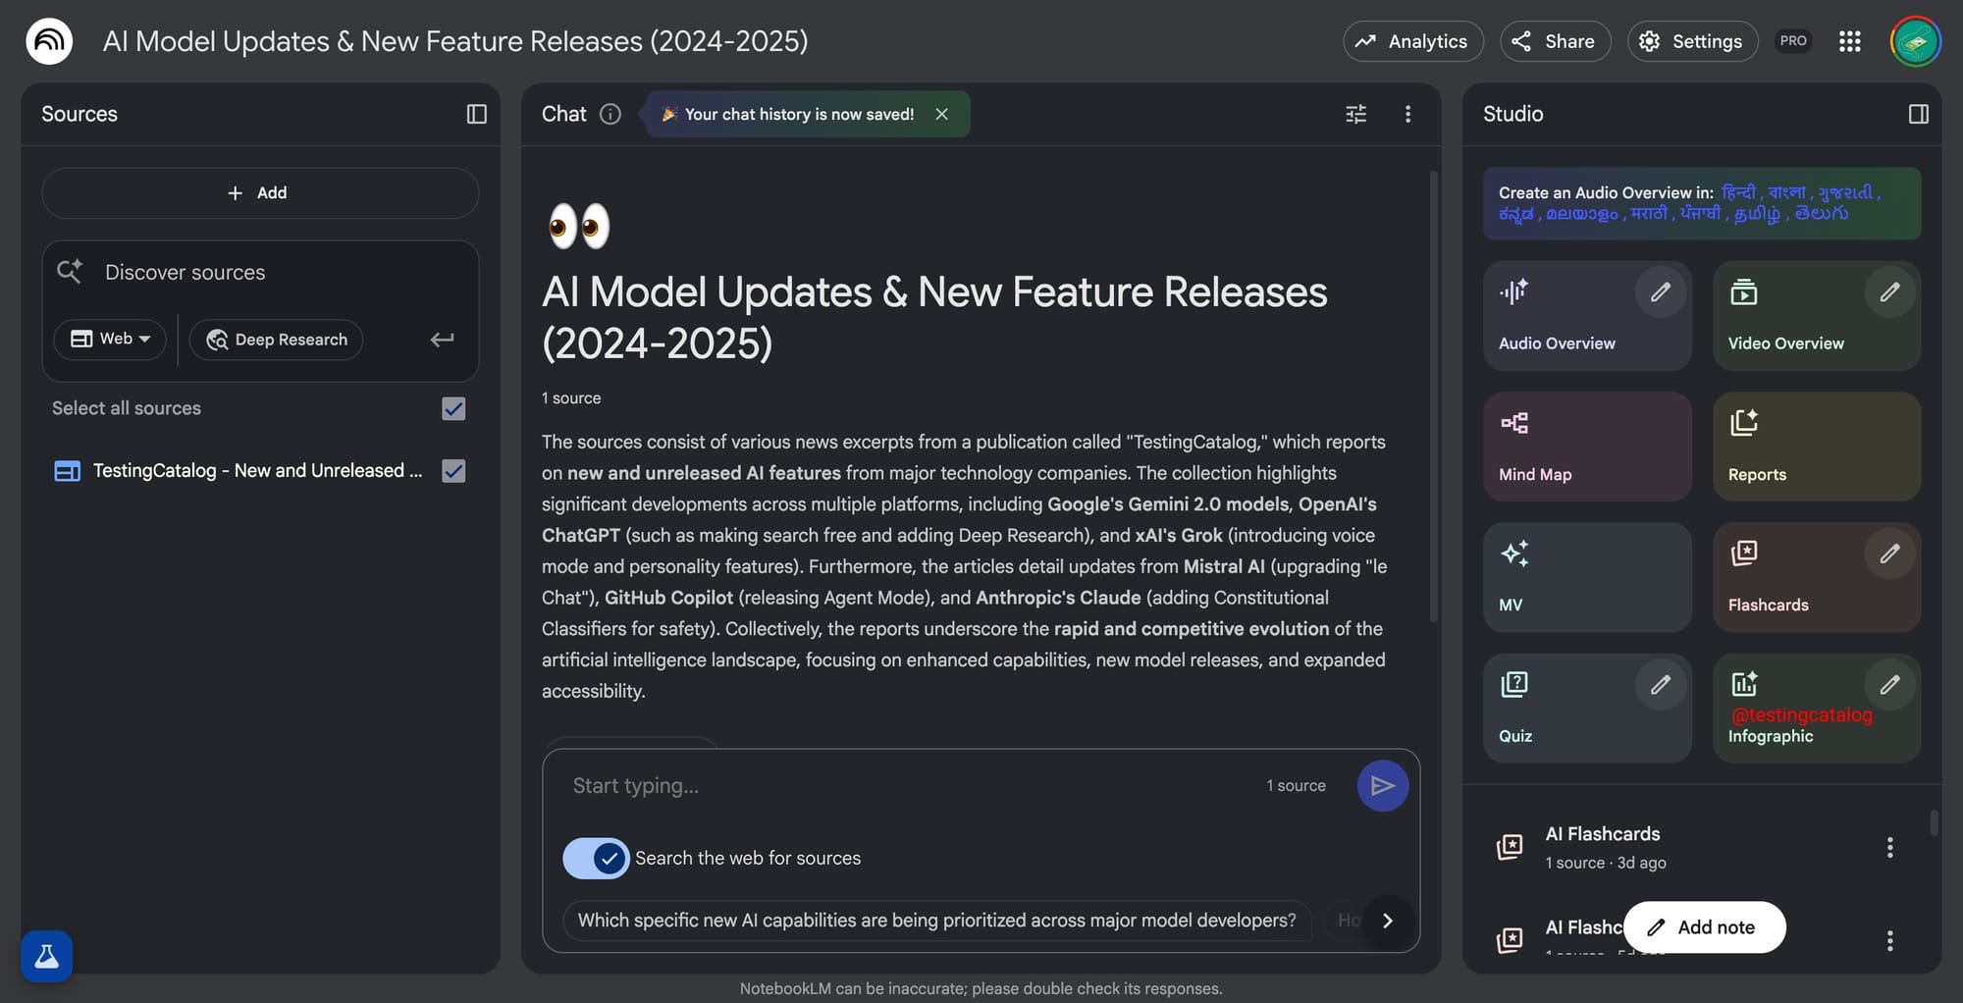
Task: Open the Mind Map tile
Action: pyautogui.click(x=1586, y=447)
